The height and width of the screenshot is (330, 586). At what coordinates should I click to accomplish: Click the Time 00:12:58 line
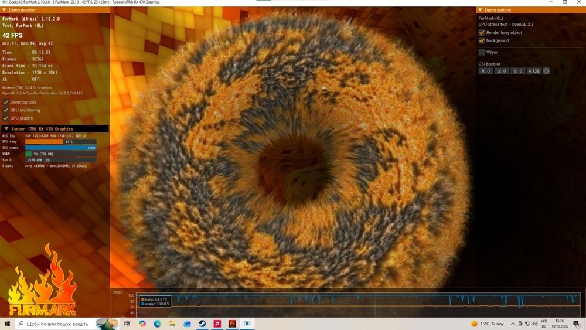[x=26, y=52]
